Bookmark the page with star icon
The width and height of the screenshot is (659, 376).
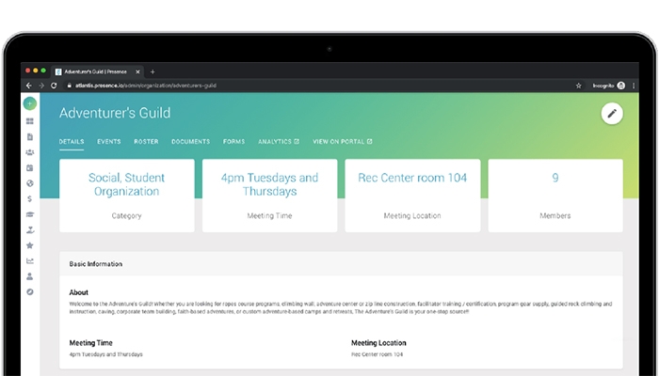579,86
